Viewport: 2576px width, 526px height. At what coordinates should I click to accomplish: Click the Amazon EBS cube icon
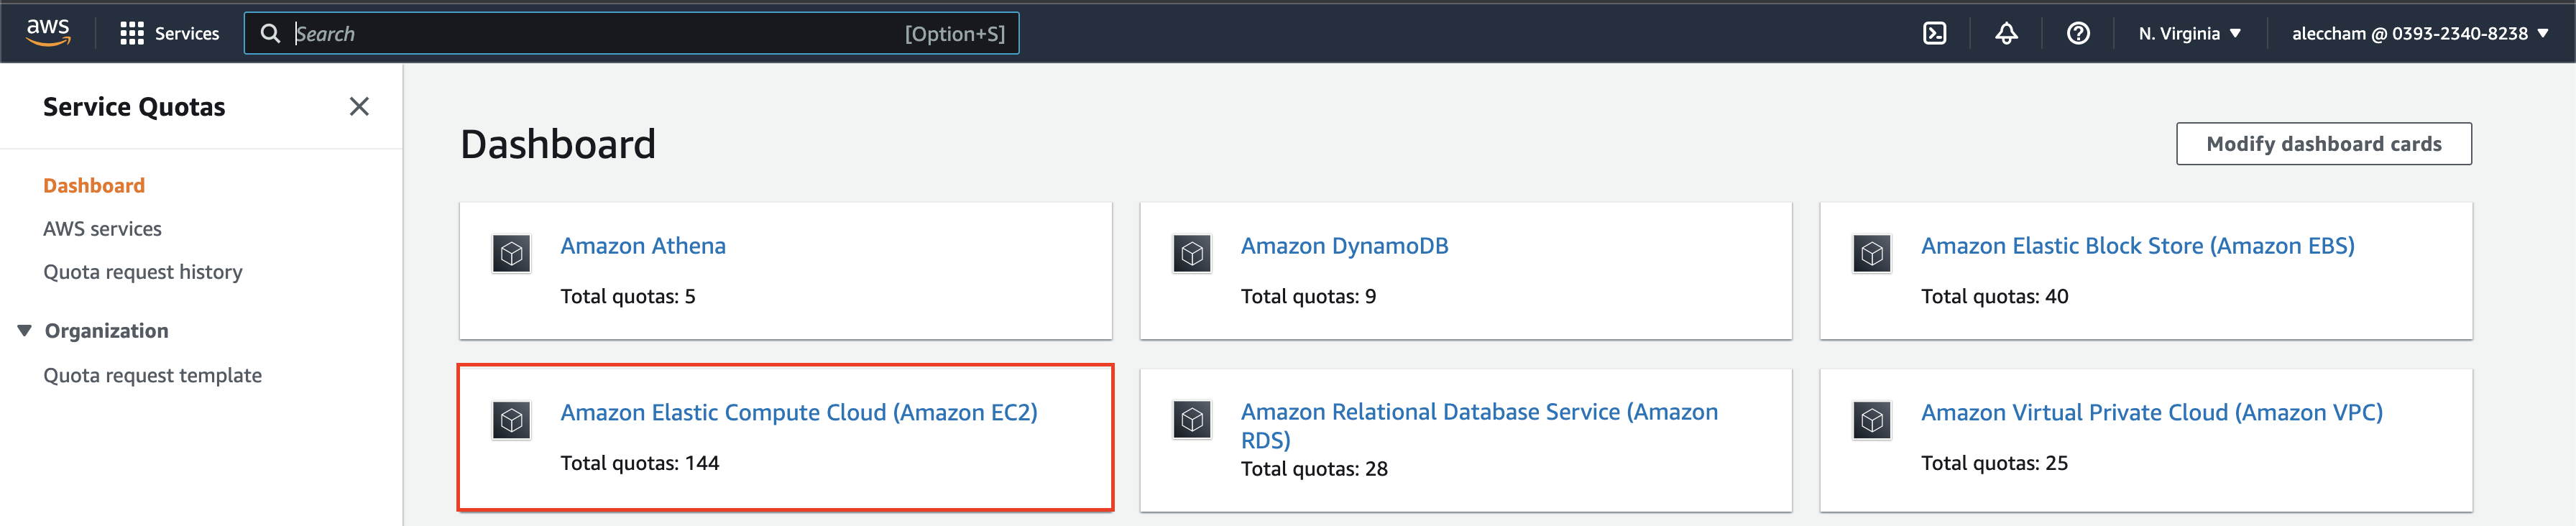point(1872,254)
